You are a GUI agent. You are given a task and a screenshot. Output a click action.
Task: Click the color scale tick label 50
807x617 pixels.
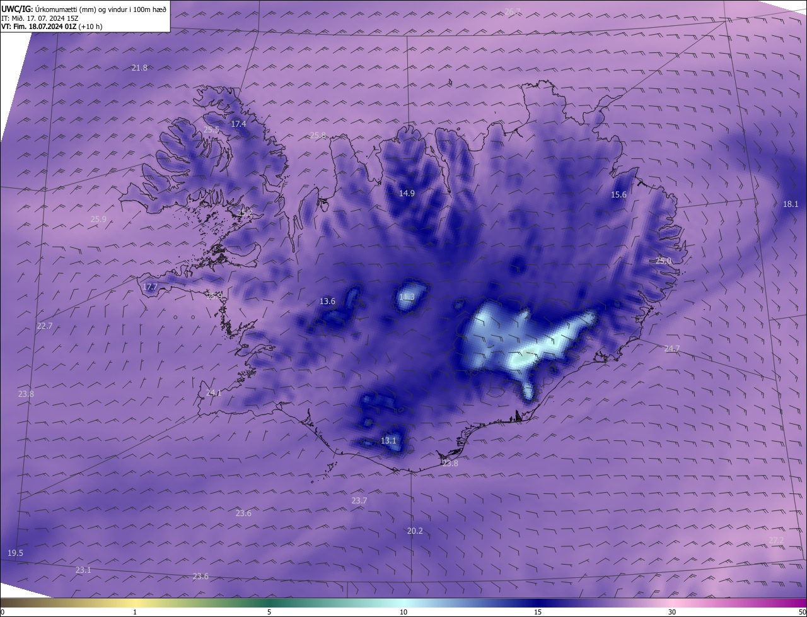tap(802, 612)
